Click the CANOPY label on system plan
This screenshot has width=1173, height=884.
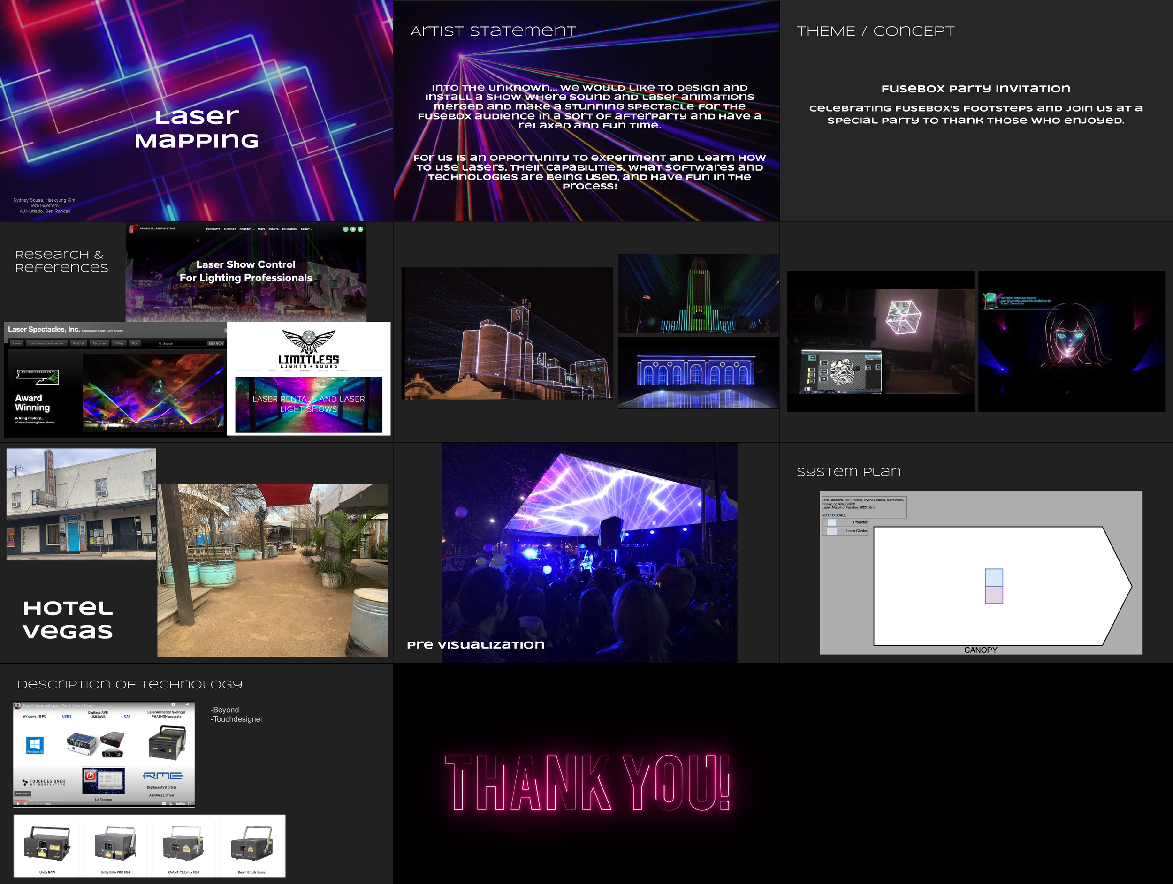[x=981, y=650]
